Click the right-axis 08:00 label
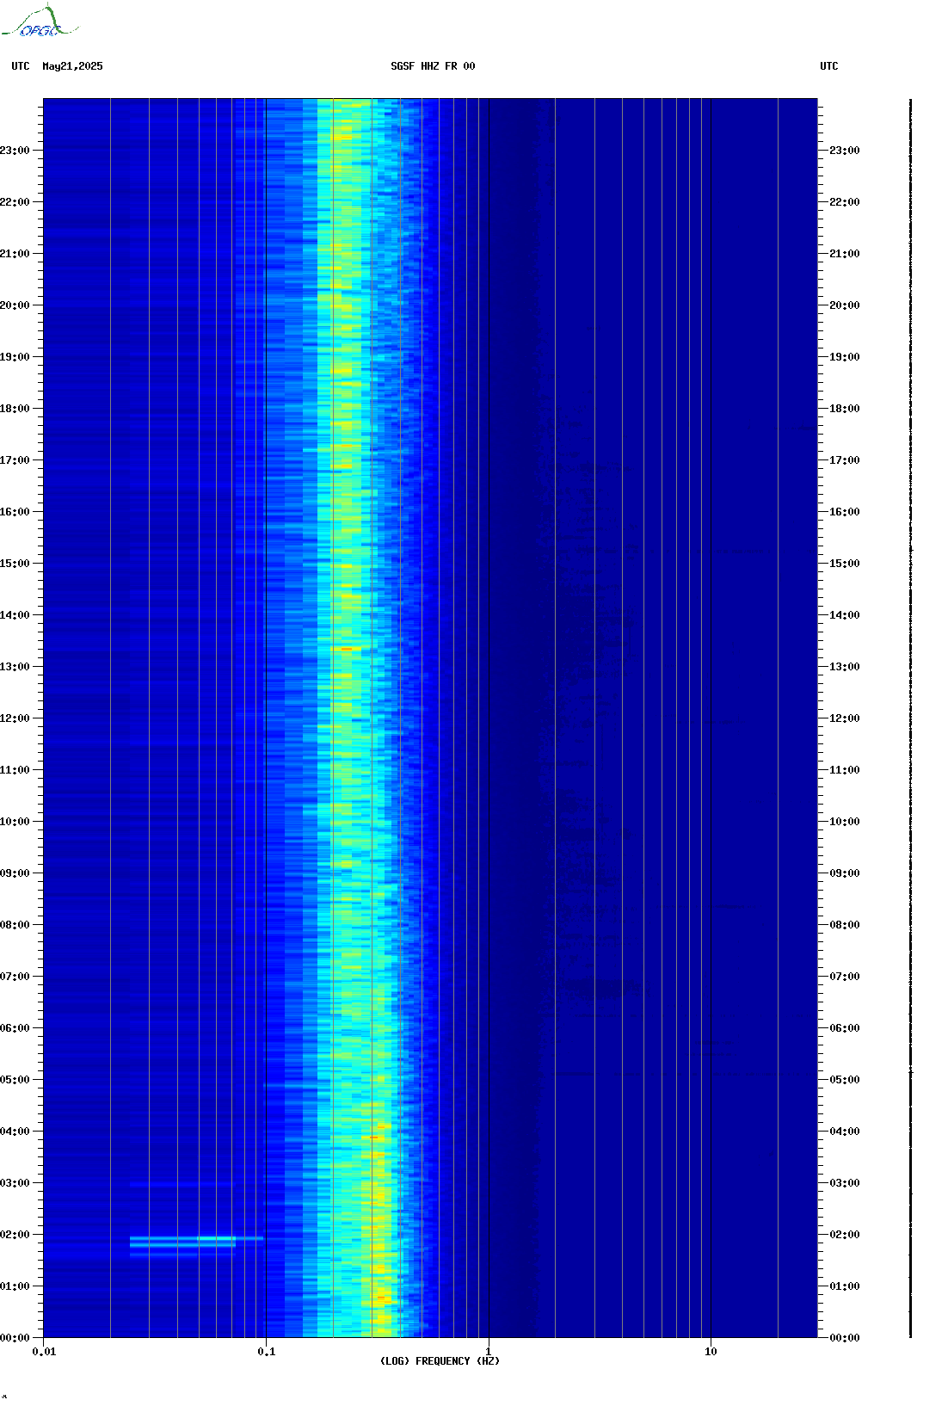This screenshot has height=1406, width=948. point(845,925)
